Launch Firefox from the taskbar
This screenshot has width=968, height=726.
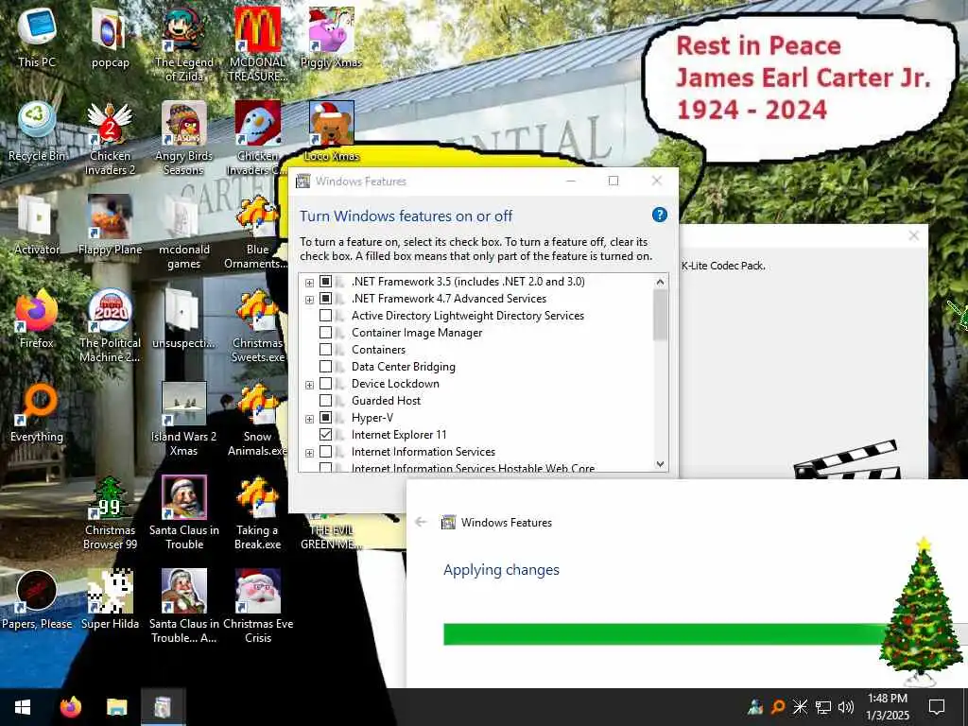(70, 707)
